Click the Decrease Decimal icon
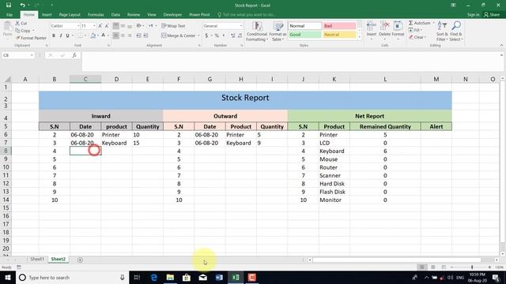This screenshot has height=284, width=506. pos(240,35)
